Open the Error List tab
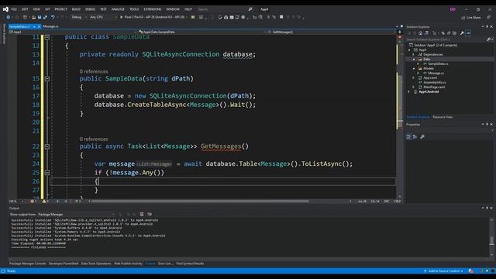This screenshot has height=279, width=496. [165, 263]
